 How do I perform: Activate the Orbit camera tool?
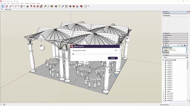(x=56, y=6)
